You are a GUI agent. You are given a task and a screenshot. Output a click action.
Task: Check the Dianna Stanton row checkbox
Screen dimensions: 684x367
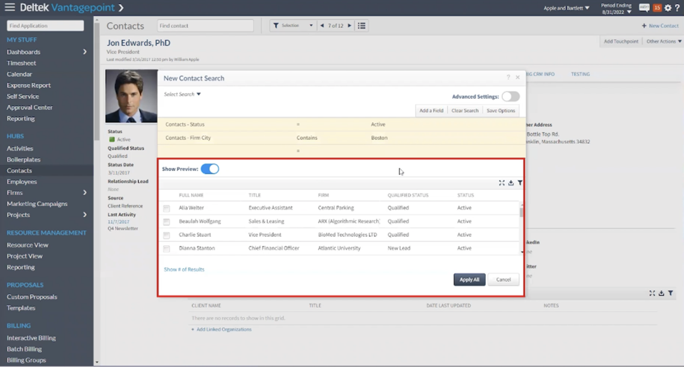pyautogui.click(x=167, y=249)
